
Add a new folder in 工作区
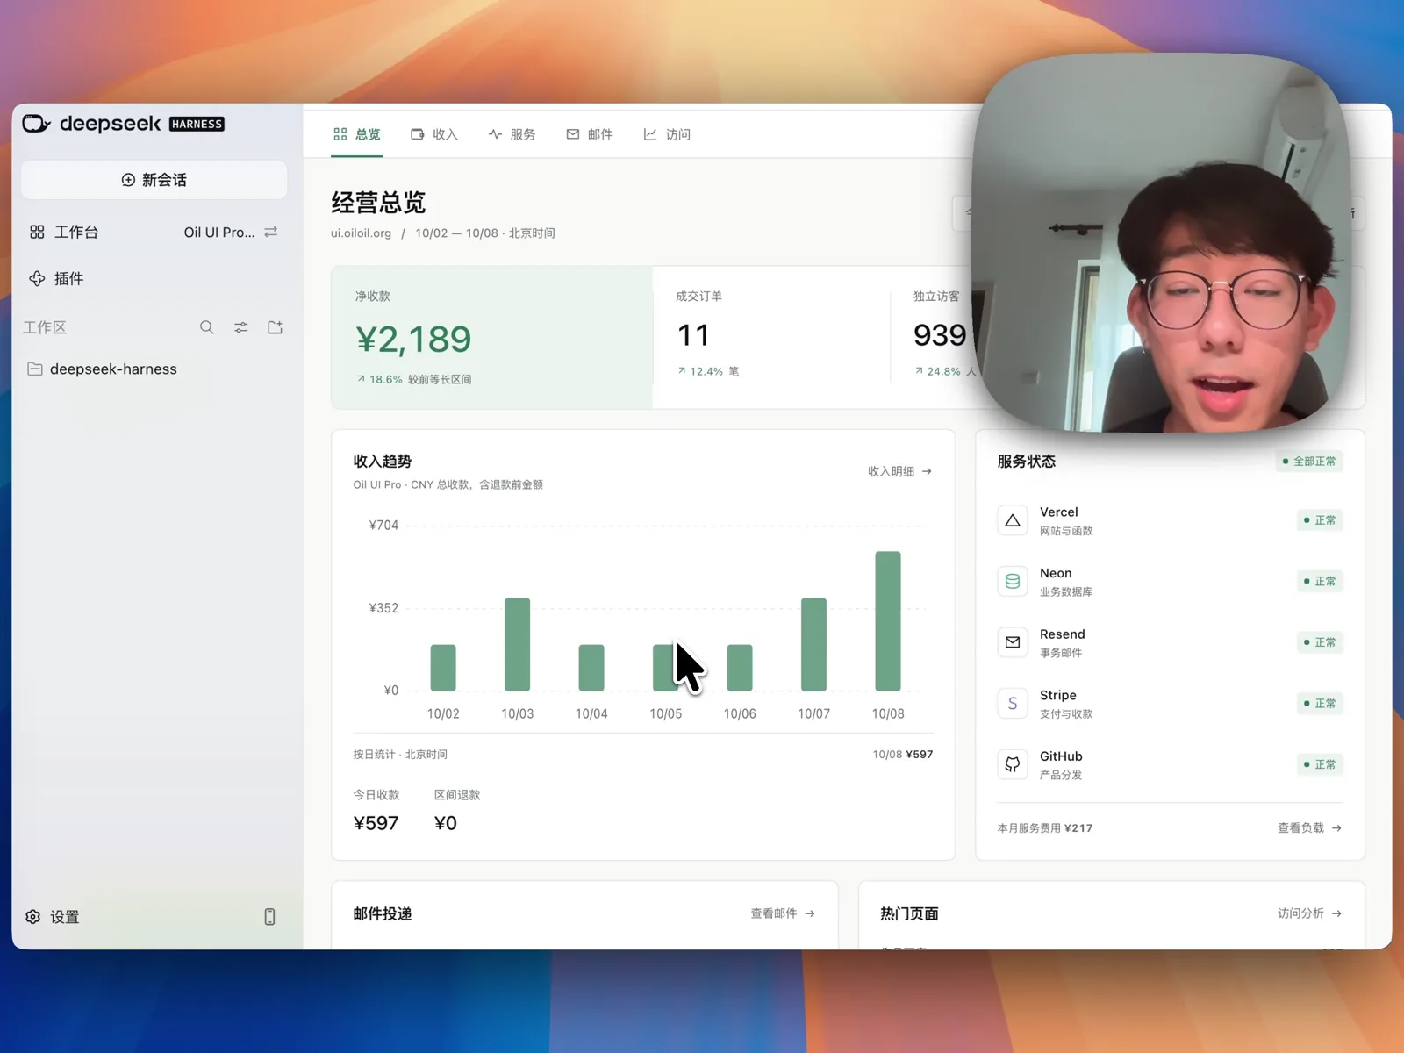point(276,327)
